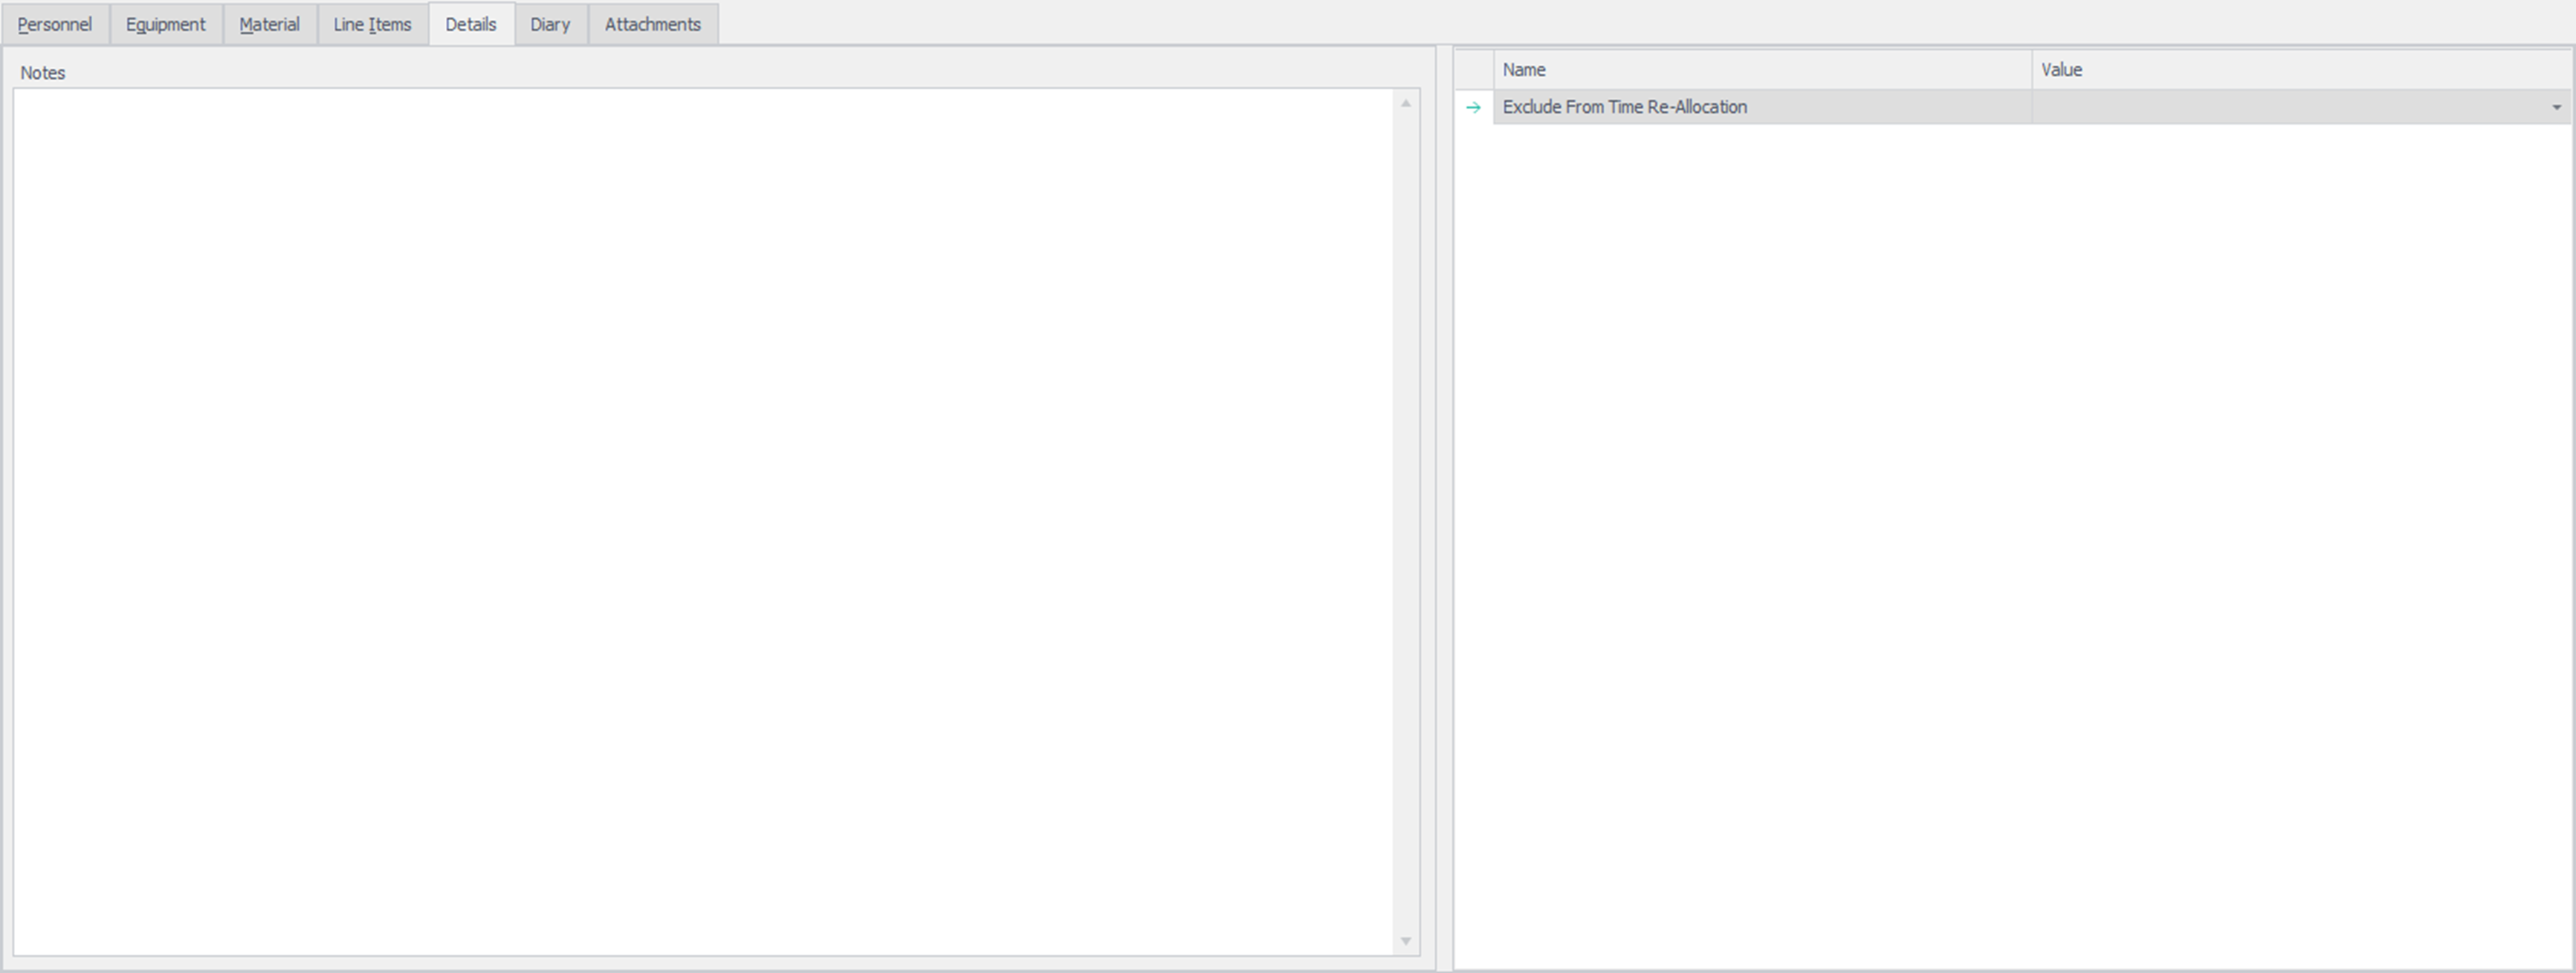Image resolution: width=2576 pixels, height=973 pixels.
Task: Click Notes scrollbar down arrow
Action: 1405,941
